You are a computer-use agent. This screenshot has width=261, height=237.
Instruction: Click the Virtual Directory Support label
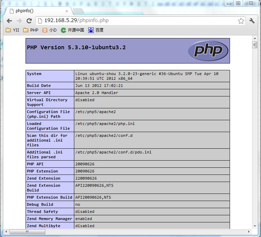click(47, 102)
